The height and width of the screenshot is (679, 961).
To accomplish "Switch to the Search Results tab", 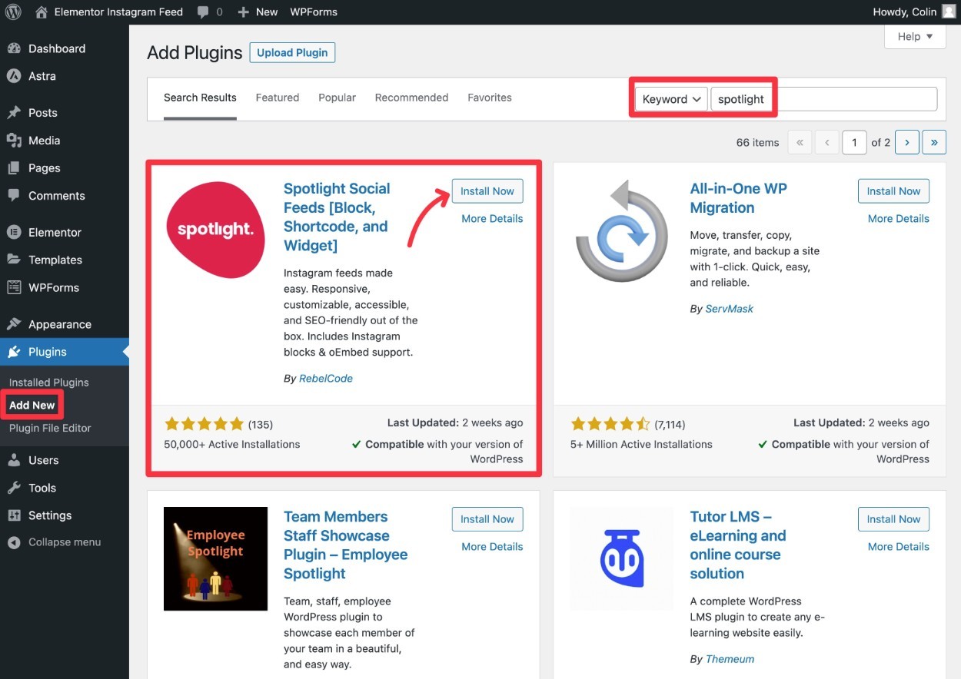I will click(200, 98).
